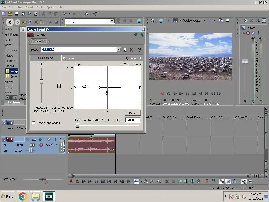The height and width of the screenshot is (202, 269).
Task: Delete the Vibrato preset with red X
Action: (131, 50)
